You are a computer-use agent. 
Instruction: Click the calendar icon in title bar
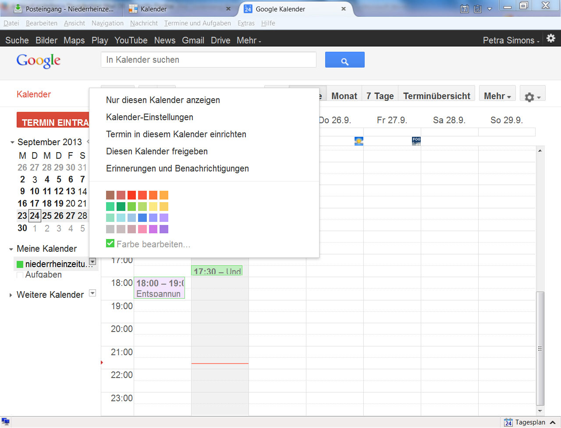tap(465, 9)
